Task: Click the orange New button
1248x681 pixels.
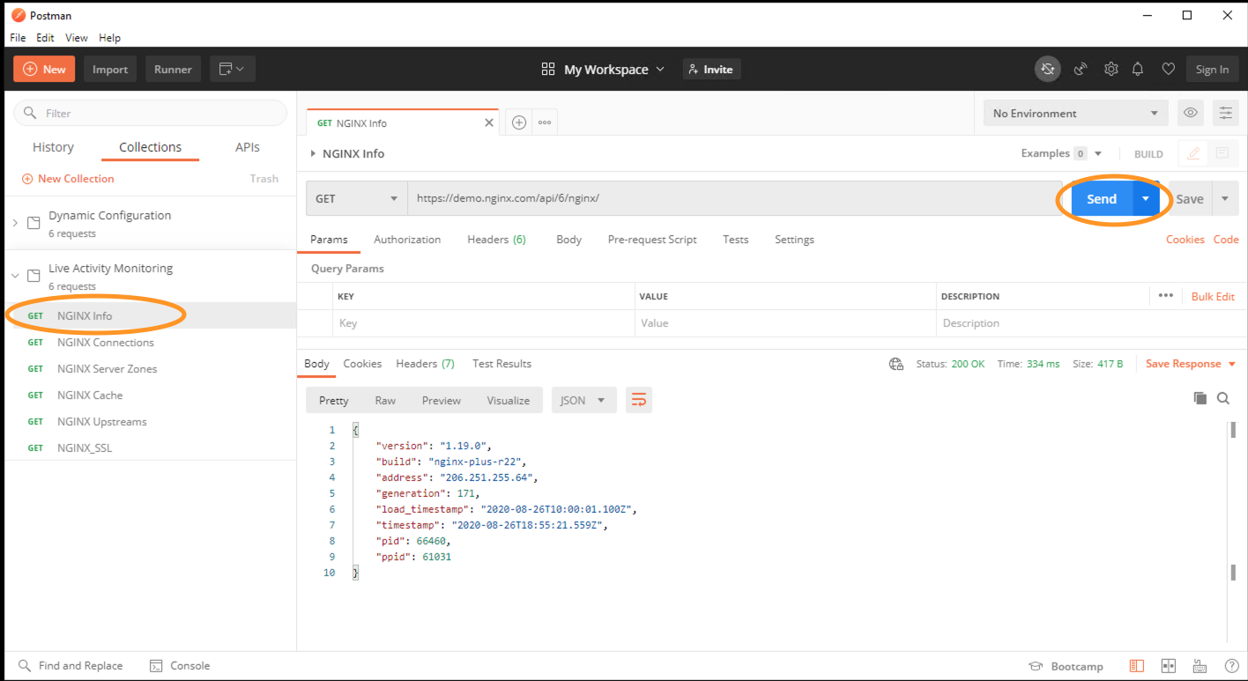Action: pos(45,69)
